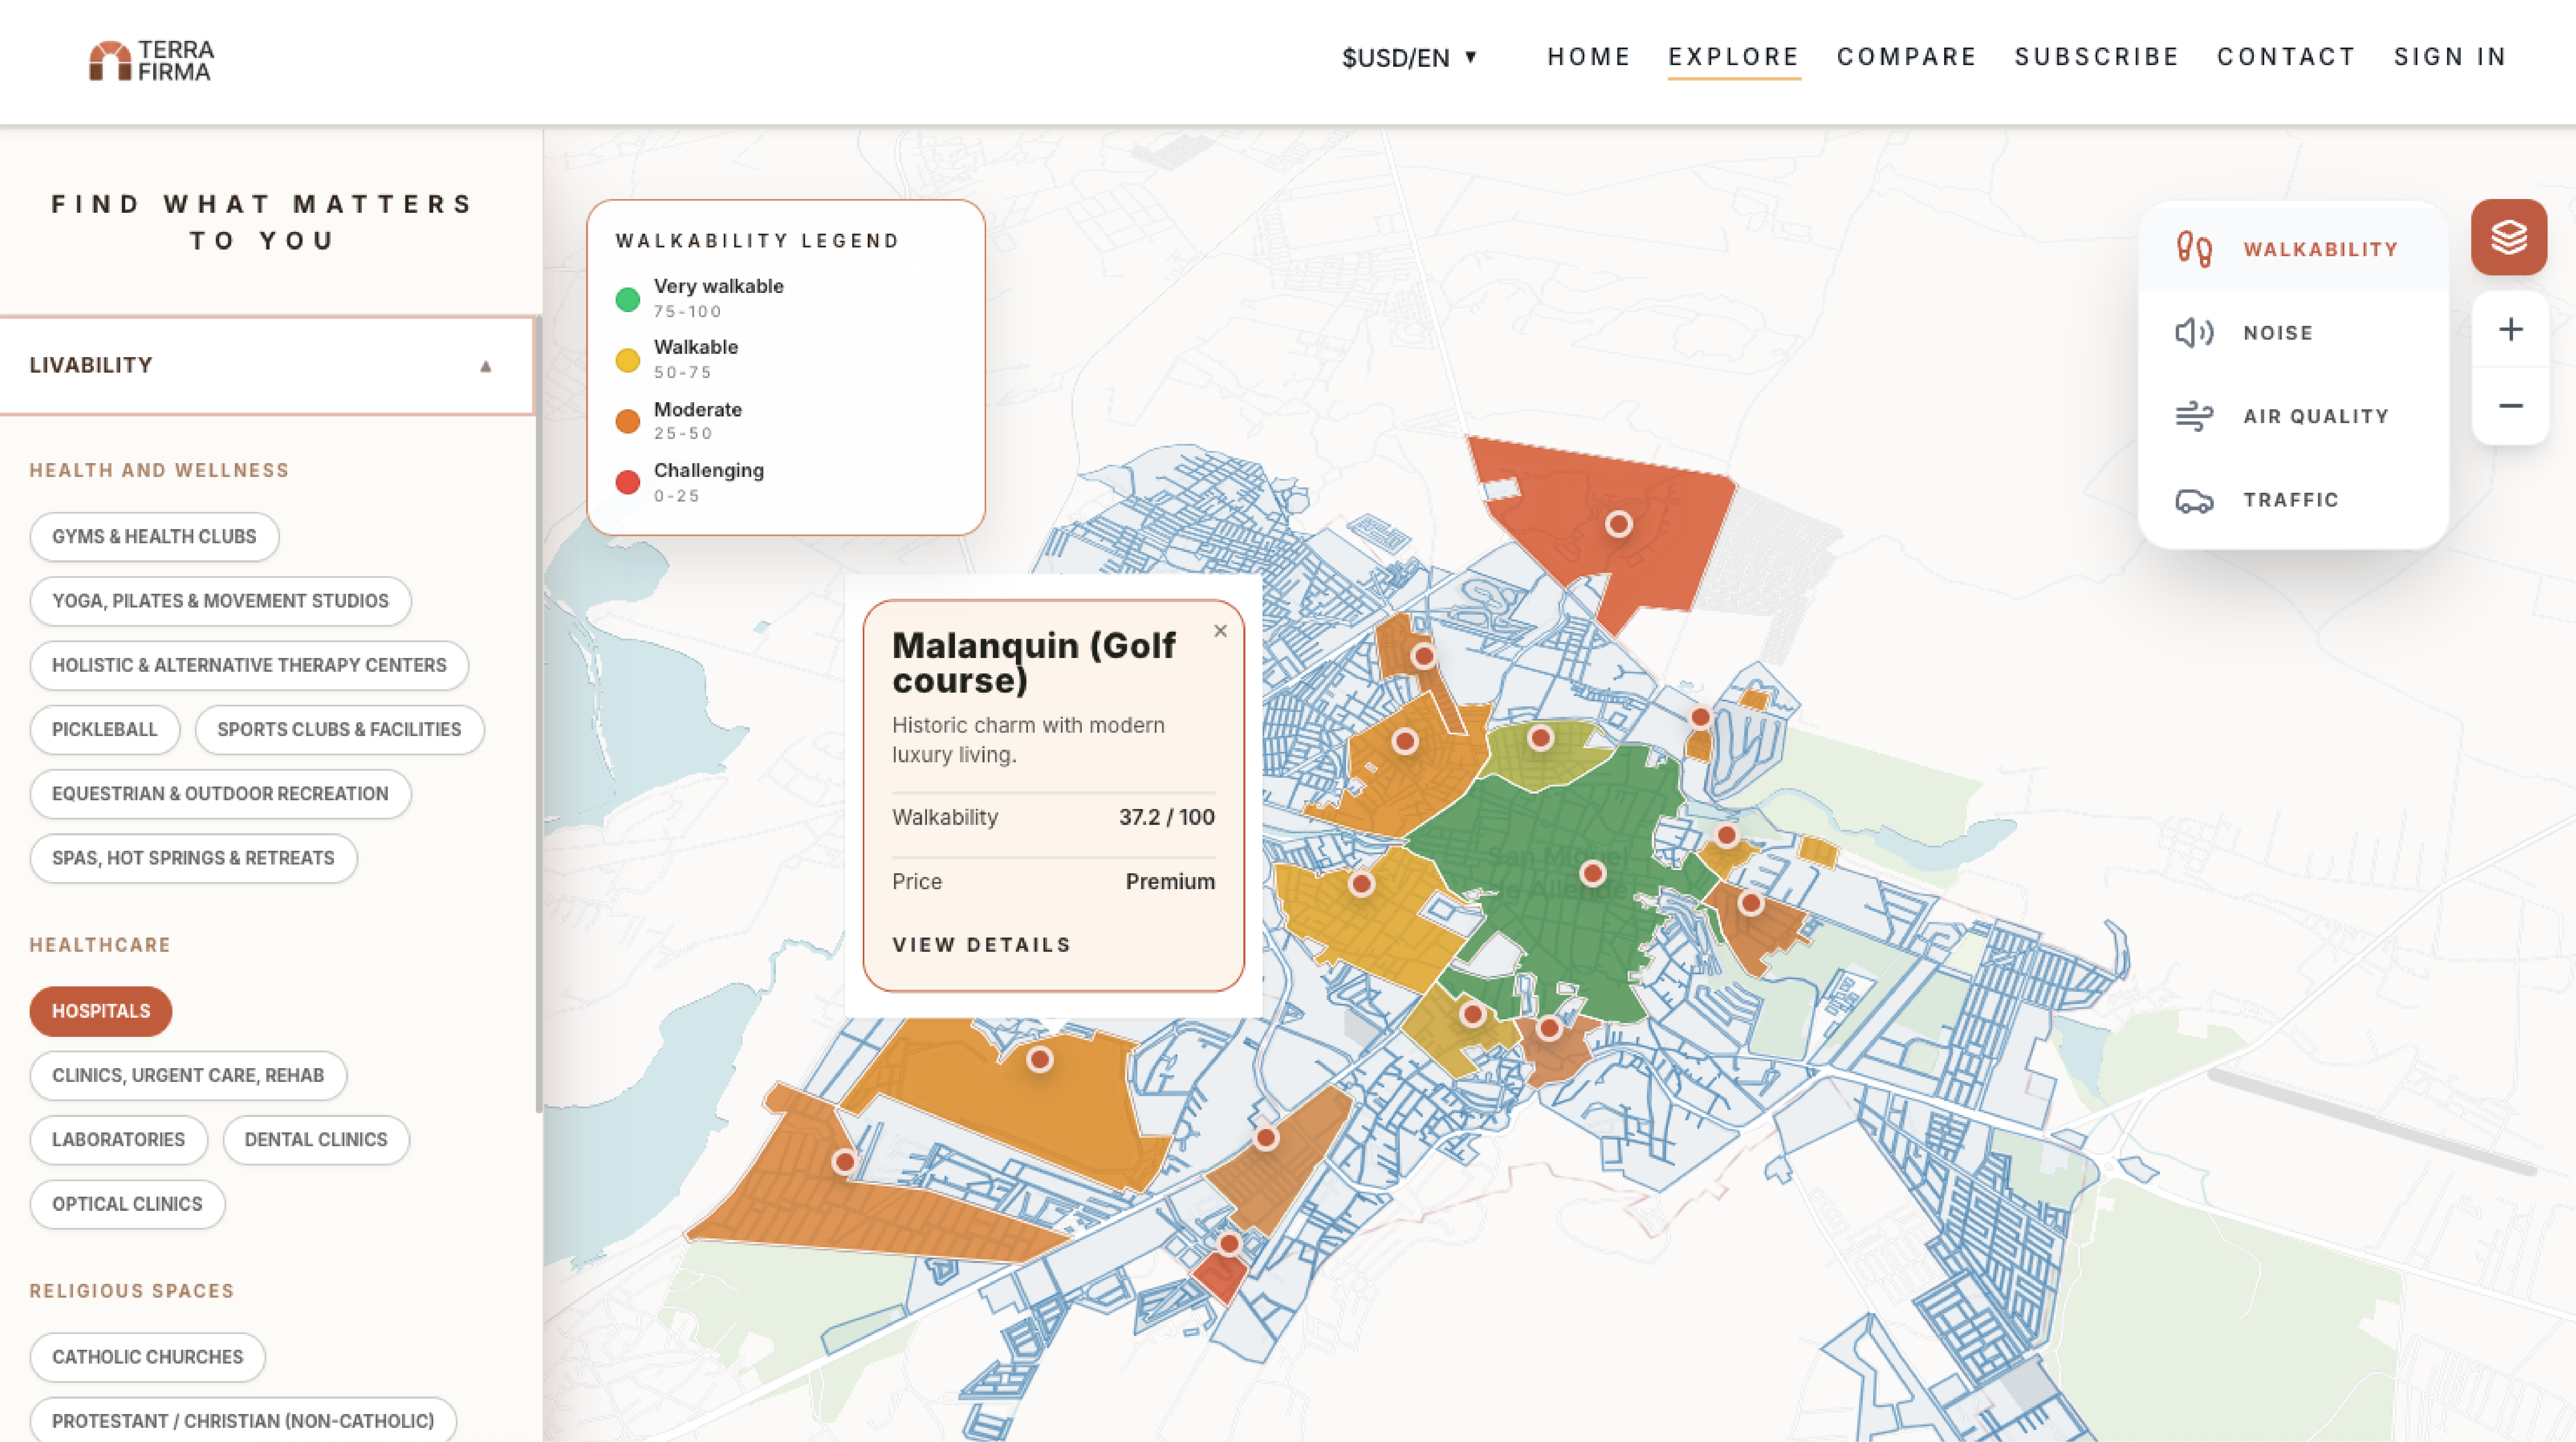This screenshot has height=1442, width=2576.
Task: Select the Noise speaker icon layer
Action: pyautogui.click(x=2194, y=333)
